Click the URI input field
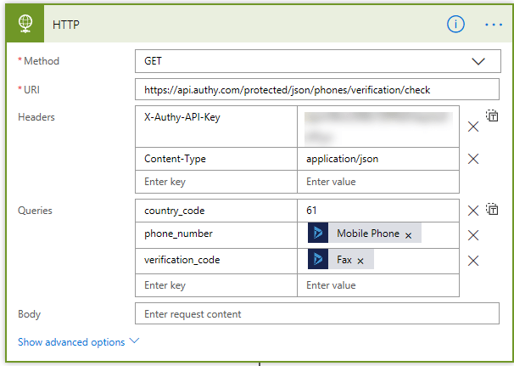Viewport: 514px width, 366px height. pos(316,90)
